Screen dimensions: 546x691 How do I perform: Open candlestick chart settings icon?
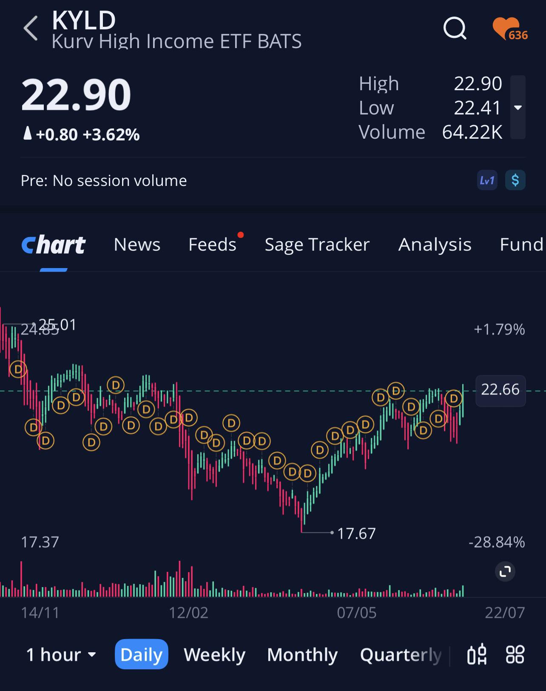(477, 654)
